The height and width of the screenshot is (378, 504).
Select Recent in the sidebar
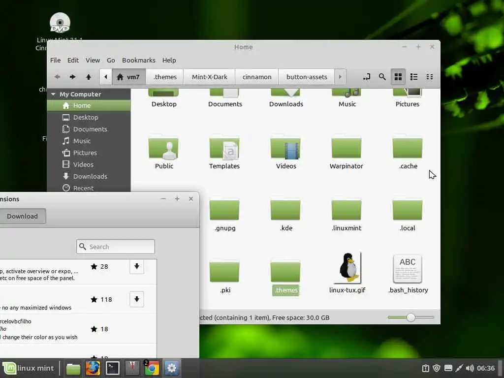89,188
